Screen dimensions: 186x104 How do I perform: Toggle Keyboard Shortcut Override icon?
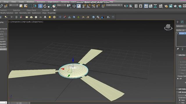pos(79,6)
